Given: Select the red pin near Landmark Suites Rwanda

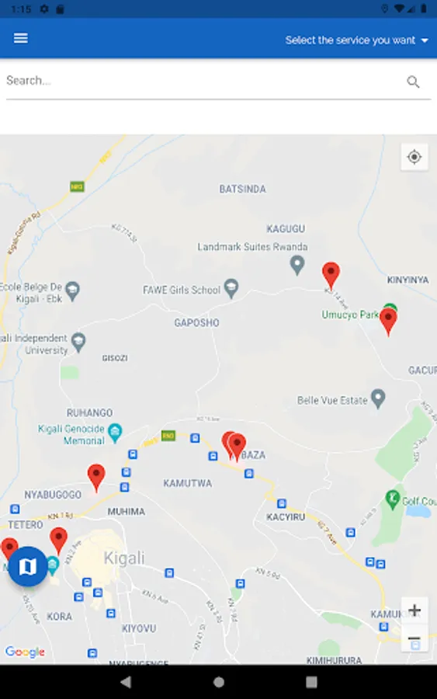Looking at the screenshot, I should (x=331, y=275).
